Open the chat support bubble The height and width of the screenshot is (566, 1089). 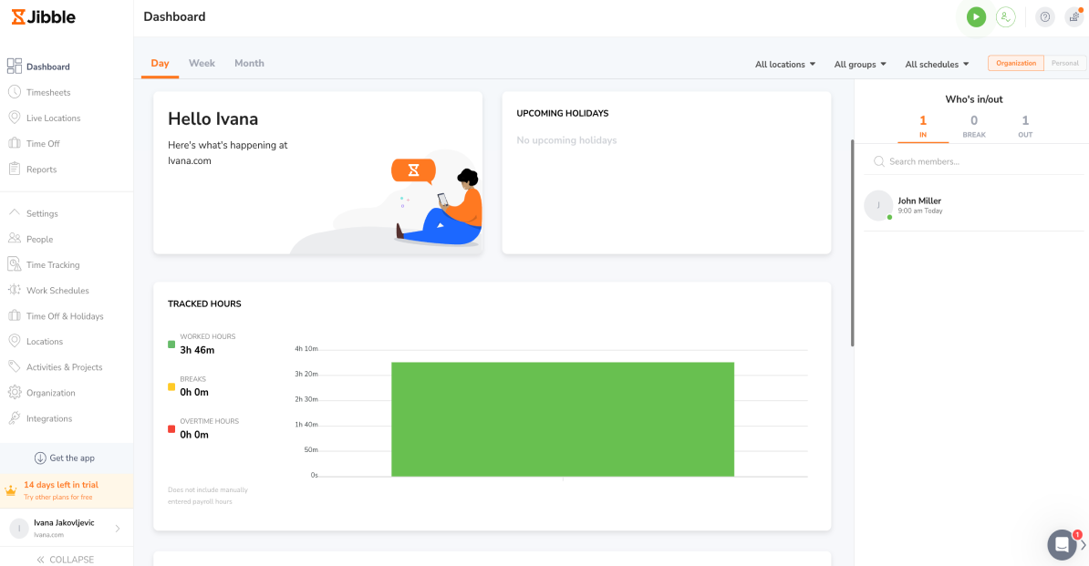[1062, 544]
